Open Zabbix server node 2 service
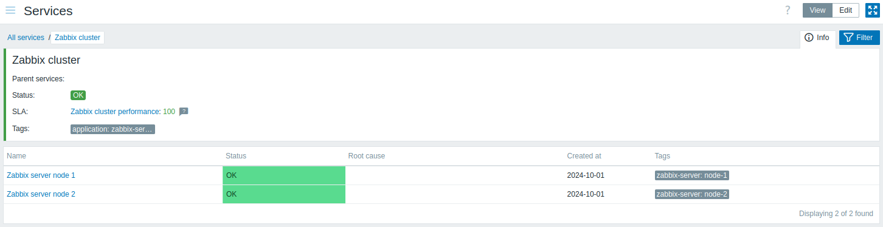883x227 pixels. coord(41,194)
